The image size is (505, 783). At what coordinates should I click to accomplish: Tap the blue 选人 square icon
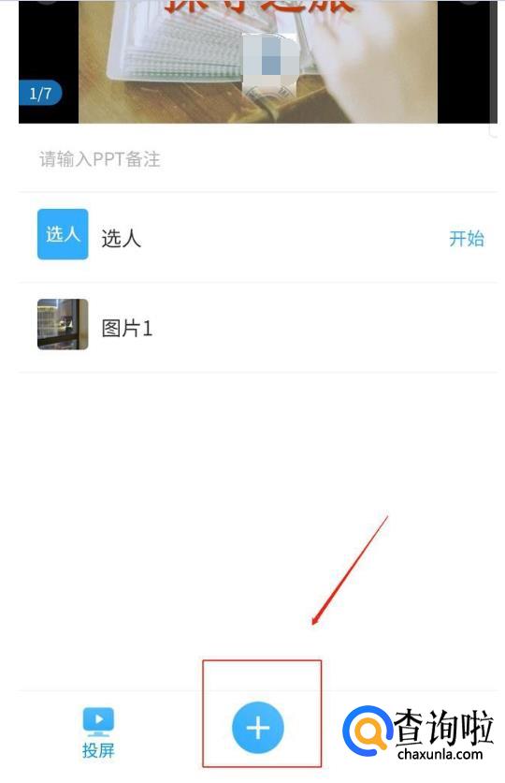pyautogui.click(x=63, y=234)
